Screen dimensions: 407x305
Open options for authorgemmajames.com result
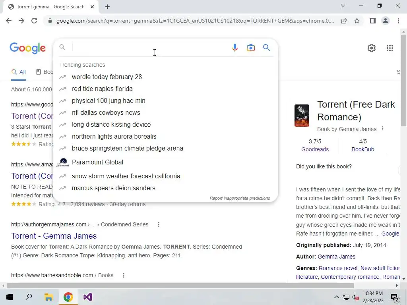point(158,224)
